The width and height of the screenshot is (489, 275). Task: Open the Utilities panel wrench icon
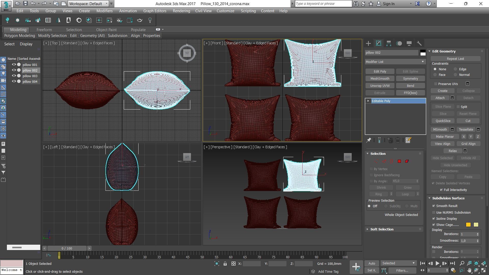coord(419,44)
